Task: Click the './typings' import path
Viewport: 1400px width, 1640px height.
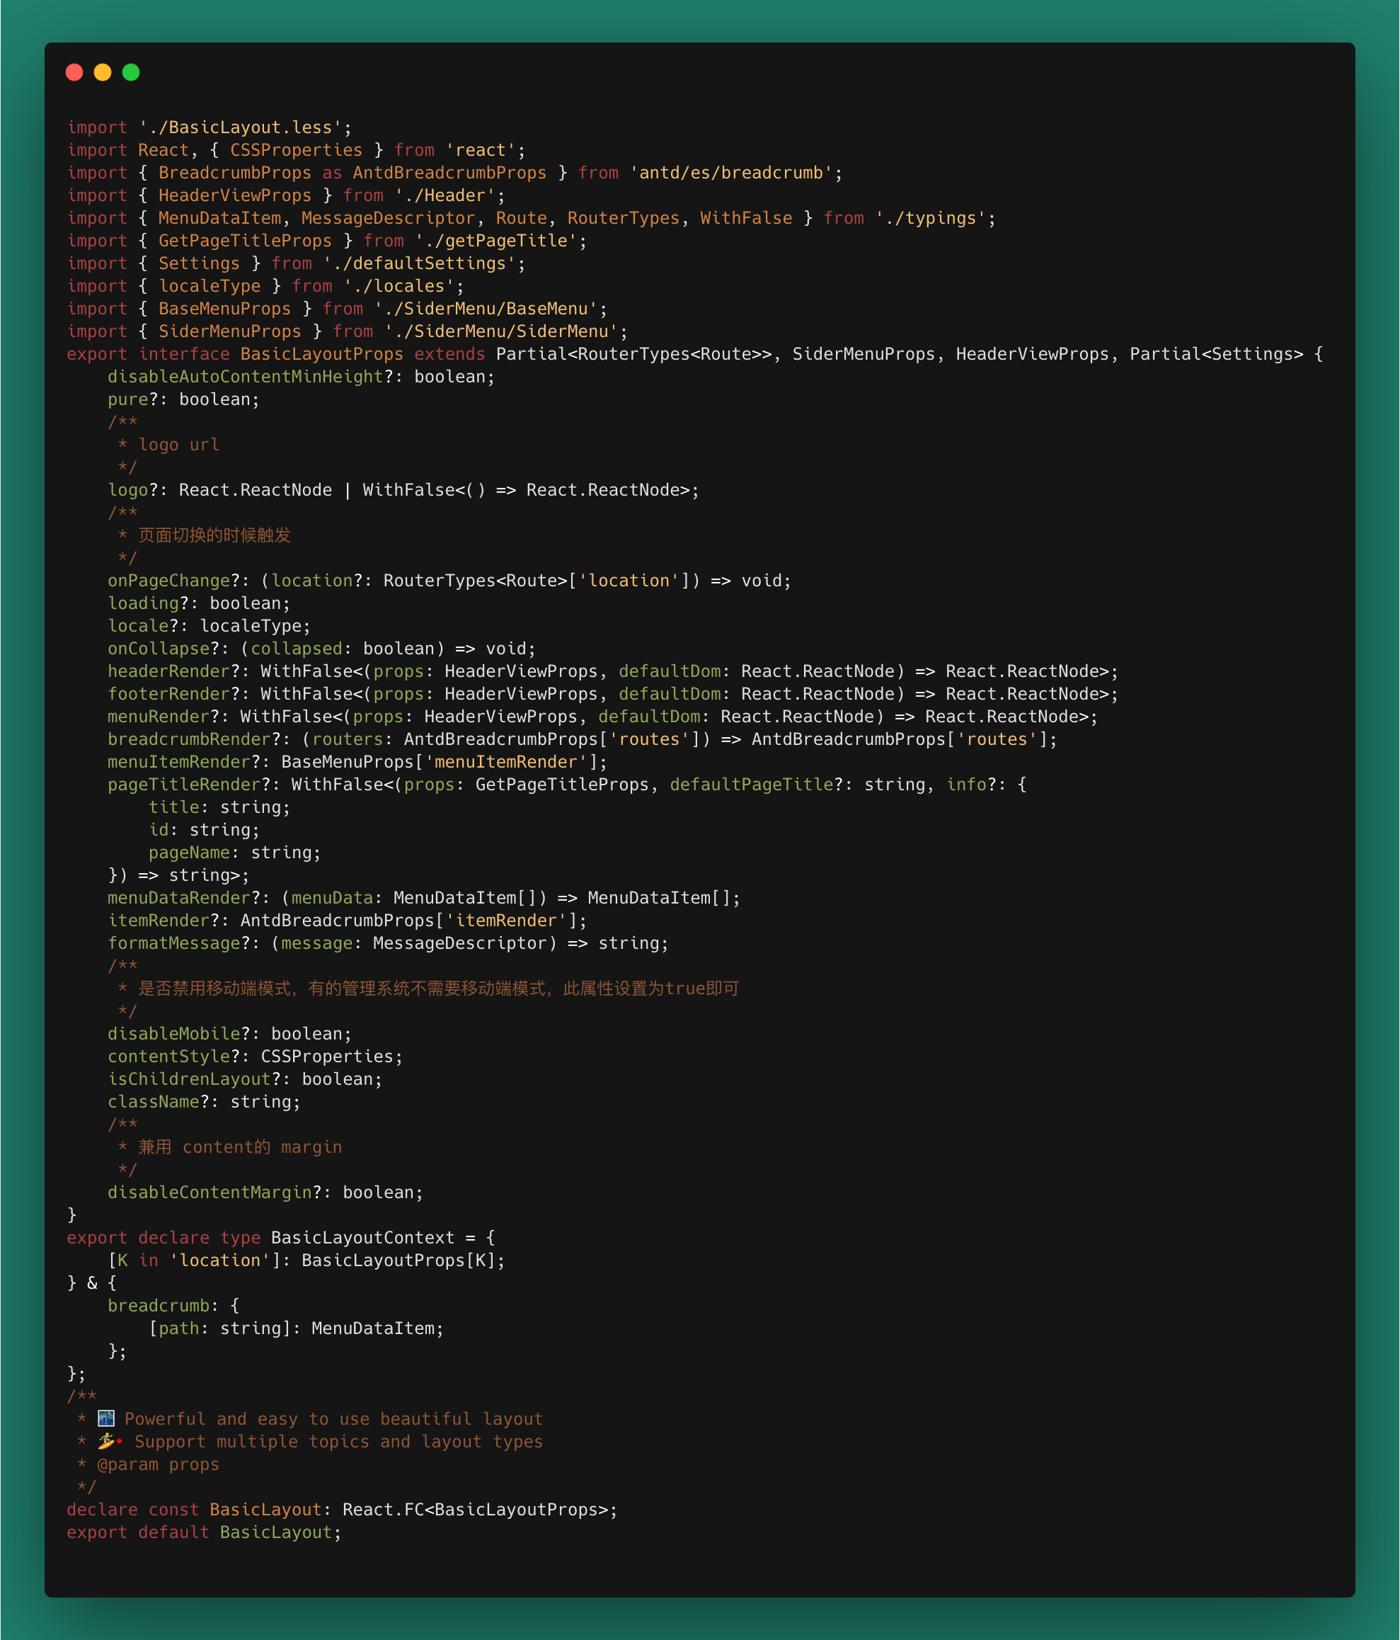Action: click(x=930, y=219)
